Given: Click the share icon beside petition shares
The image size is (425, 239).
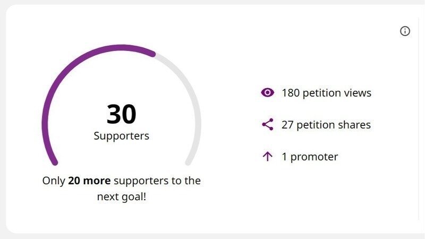Looking at the screenshot, I should tap(267, 125).
